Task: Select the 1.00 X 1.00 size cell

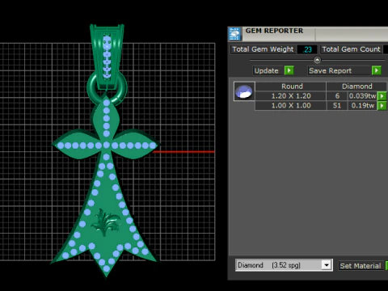Action: pos(291,106)
